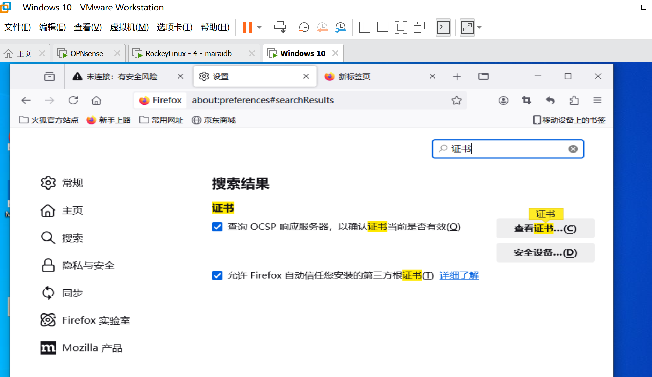Open the Firefox extensions puzzle icon
This screenshot has height=377, width=652.
tap(574, 101)
